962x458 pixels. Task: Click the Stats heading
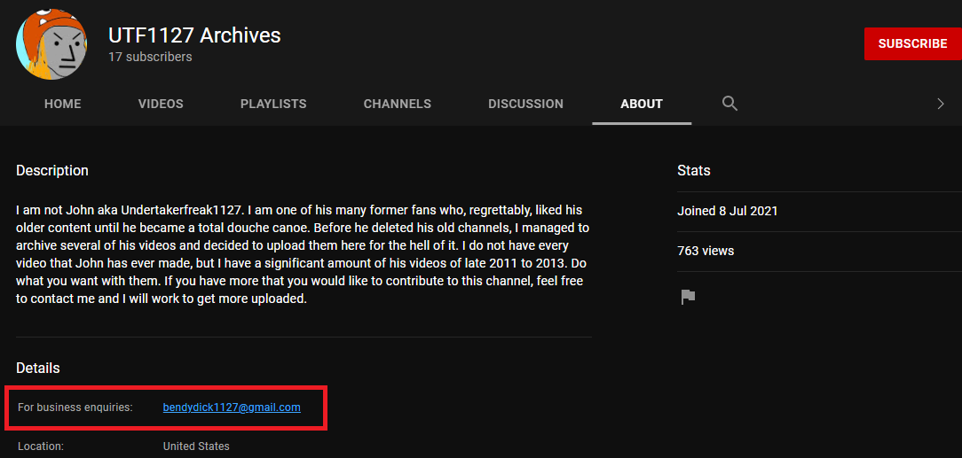tap(694, 170)
